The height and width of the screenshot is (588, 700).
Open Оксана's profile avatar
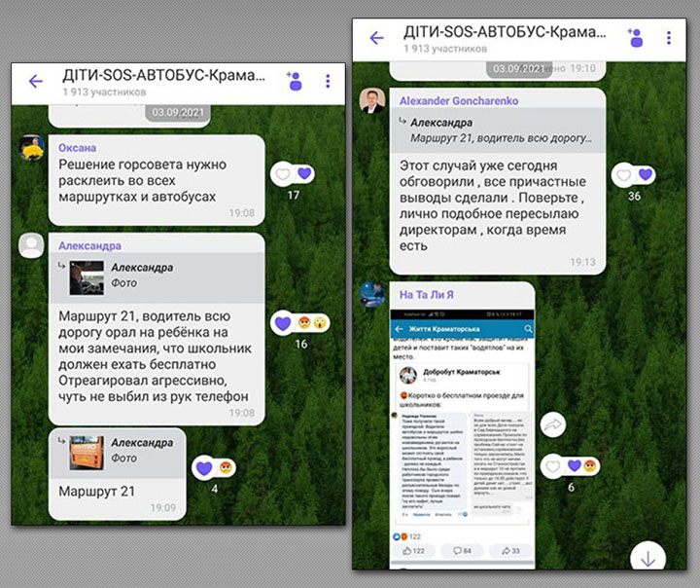click(x=32, y=147)
